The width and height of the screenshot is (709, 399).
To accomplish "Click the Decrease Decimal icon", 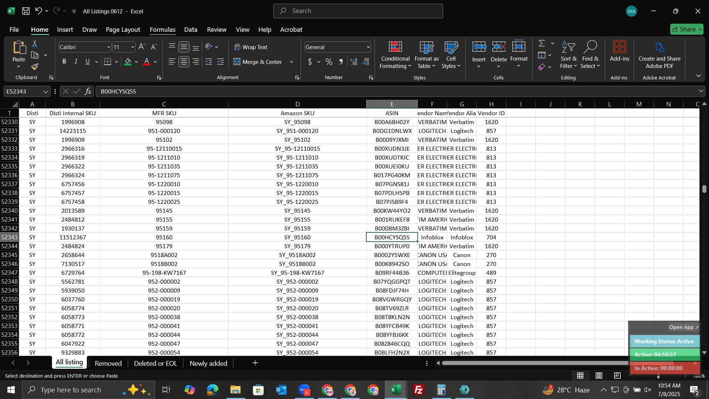I will point(366,62).
